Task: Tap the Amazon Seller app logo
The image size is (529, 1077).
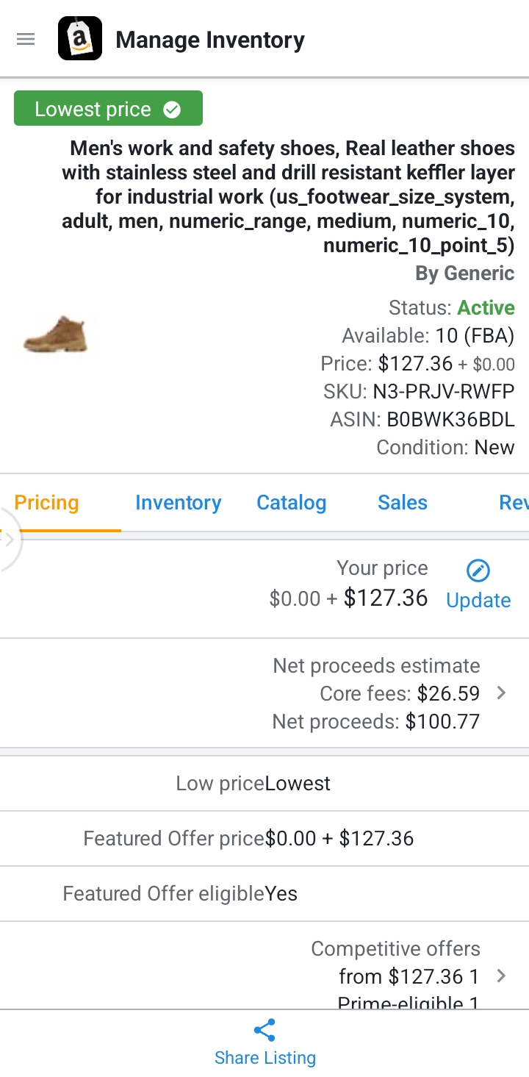Action: 80,39
